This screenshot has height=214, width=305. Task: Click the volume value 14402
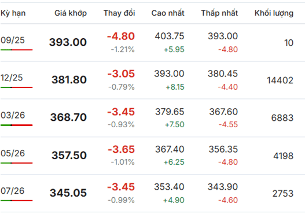(x=280, y=80)
